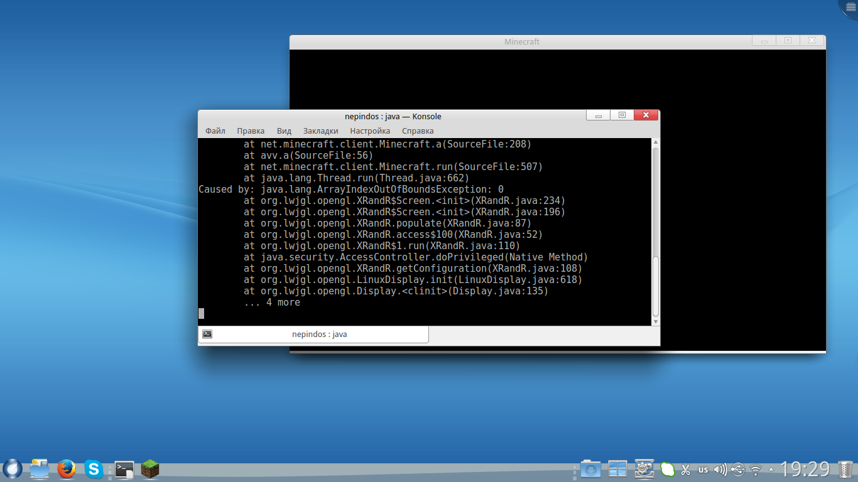858x482 pixels.
Task: Maximize the Konsole window
Action: 622,115
